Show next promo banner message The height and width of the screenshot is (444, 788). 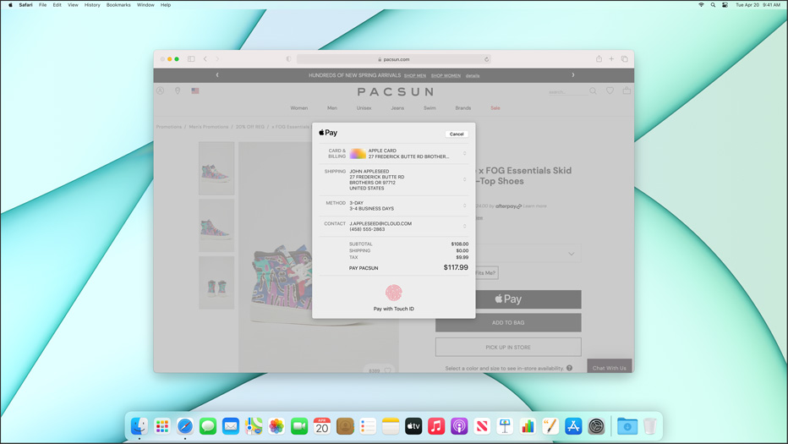[573, 75]
